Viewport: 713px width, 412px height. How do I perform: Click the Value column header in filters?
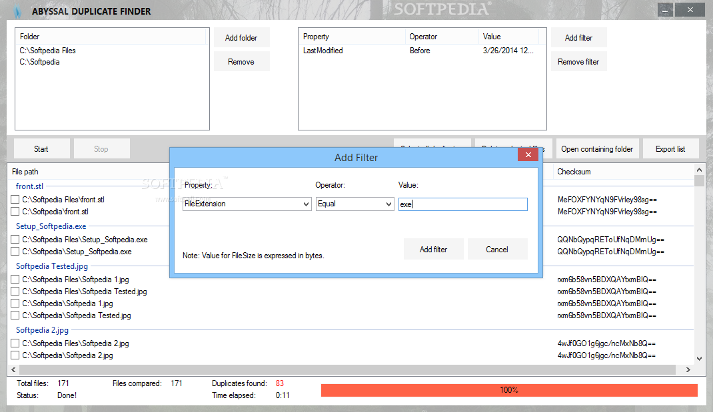point(508,37)
